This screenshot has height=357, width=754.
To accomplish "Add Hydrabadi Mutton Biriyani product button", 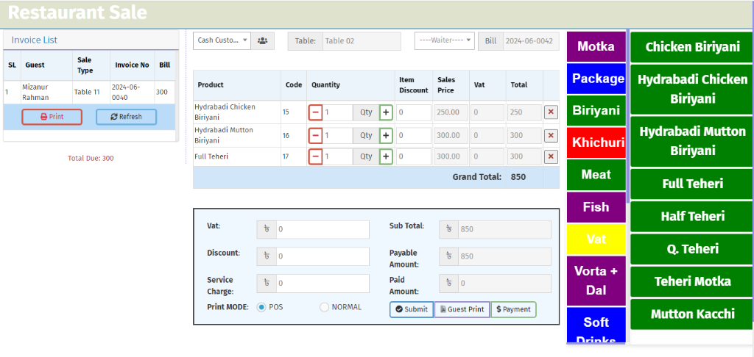I will tap(692, 141).
